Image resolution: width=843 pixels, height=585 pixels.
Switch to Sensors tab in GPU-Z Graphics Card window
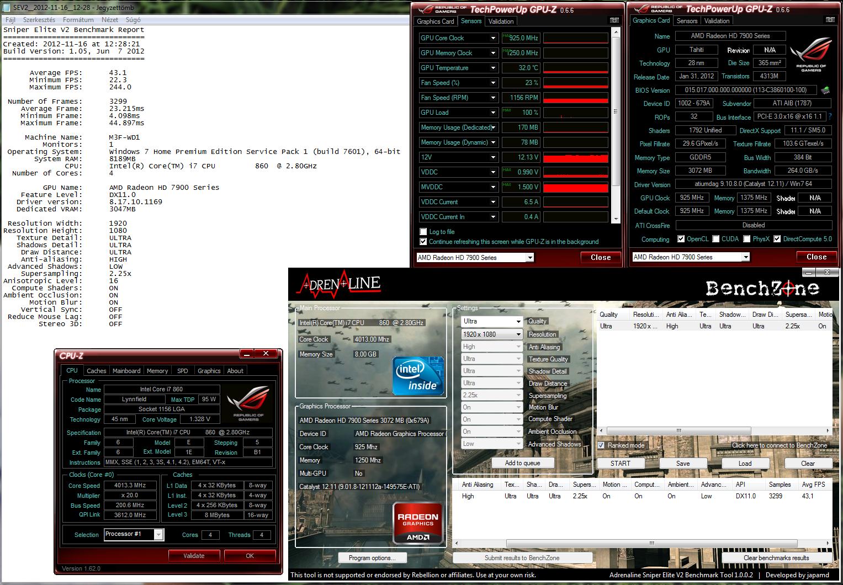(x=687, y=21)
